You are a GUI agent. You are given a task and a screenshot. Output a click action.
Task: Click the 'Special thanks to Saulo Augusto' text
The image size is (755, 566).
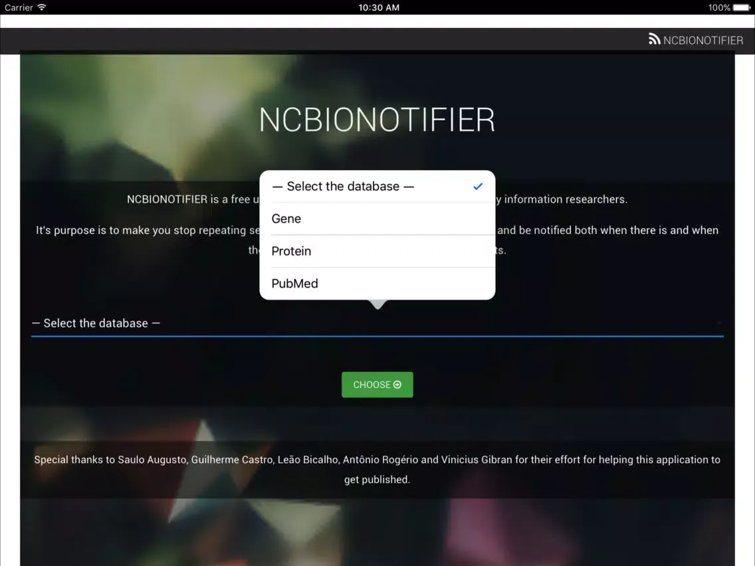(110, 460)
